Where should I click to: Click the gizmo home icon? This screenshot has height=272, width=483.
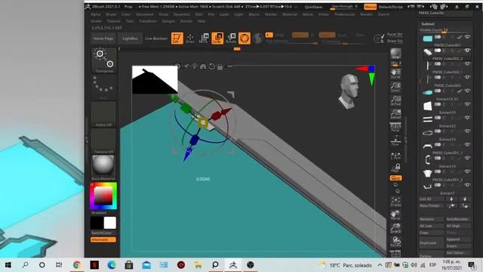click(203, 66)
